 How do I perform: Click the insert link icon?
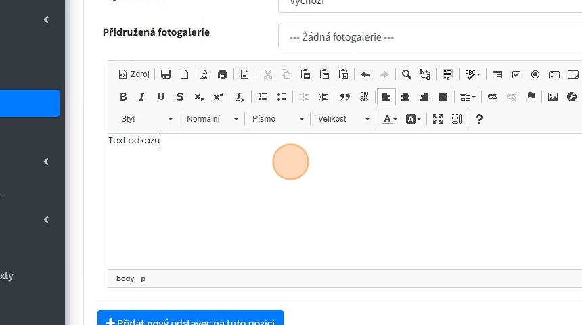pyautogui.click(x=493, y=97)
